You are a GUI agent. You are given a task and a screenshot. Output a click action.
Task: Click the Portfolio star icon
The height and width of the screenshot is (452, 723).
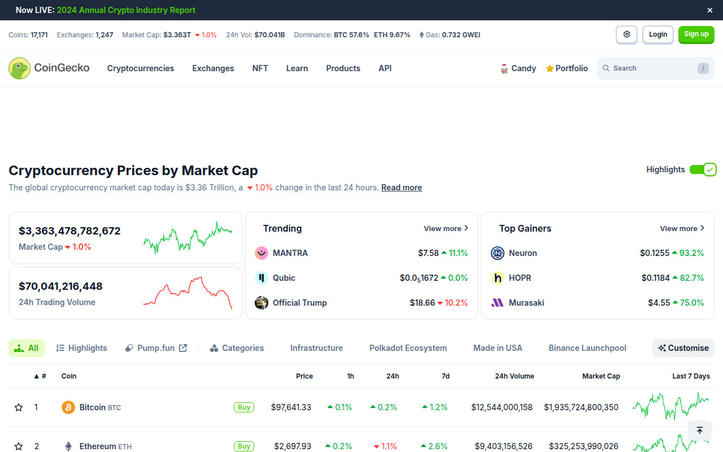click(550, 68)
